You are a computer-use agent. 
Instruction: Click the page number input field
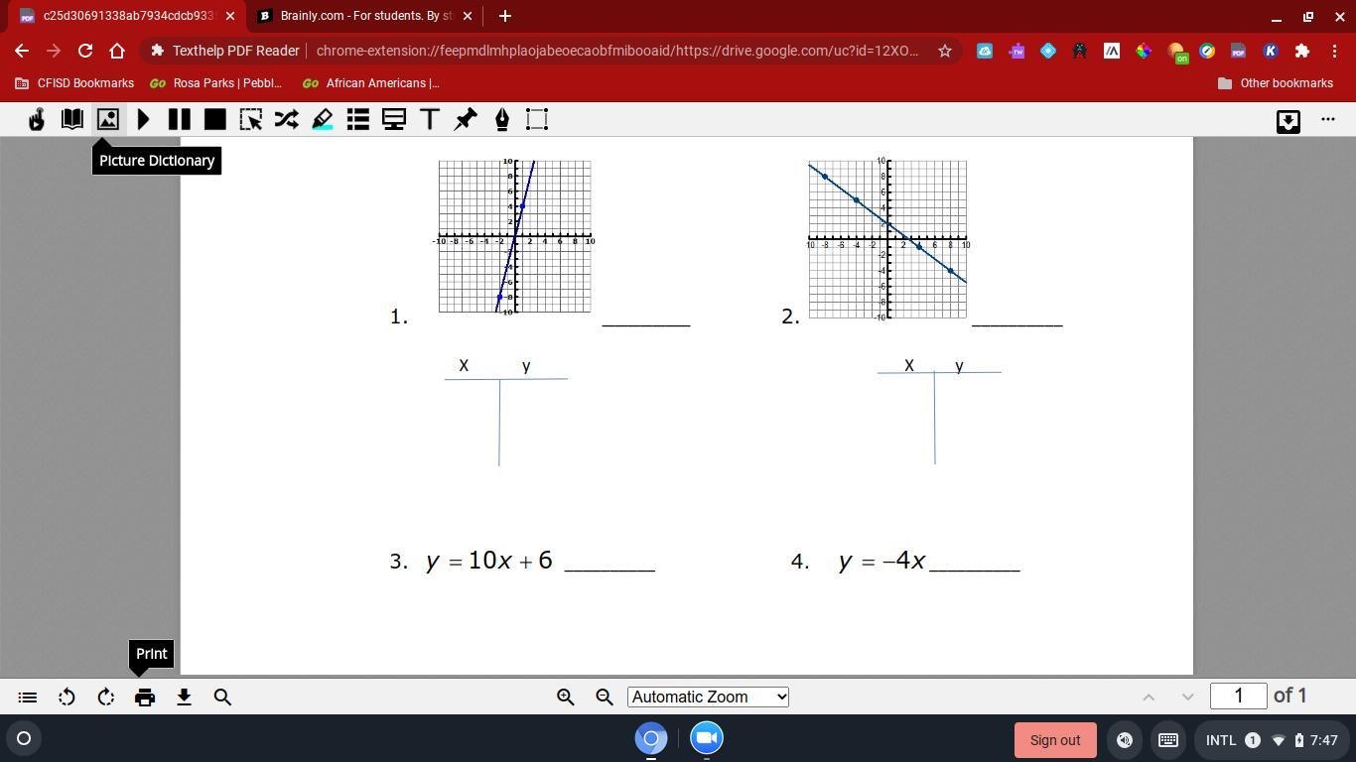point(1239,697)
